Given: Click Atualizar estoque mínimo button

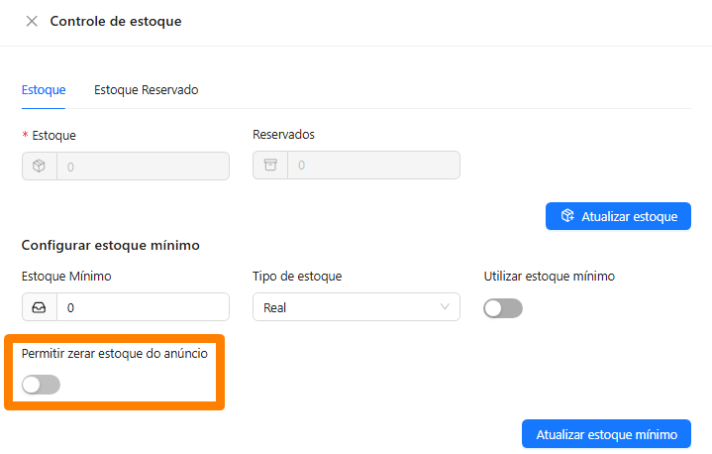Looking at the screenshot, I should [607, 434].
